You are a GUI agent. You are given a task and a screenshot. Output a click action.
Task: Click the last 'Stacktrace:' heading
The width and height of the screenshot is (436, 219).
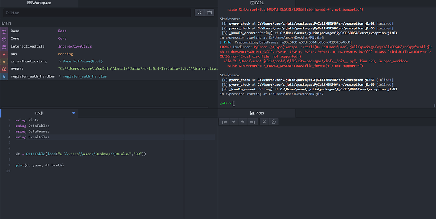click(230, 75)
